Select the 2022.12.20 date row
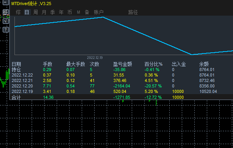233x148 pixels. tap(22, 86)
